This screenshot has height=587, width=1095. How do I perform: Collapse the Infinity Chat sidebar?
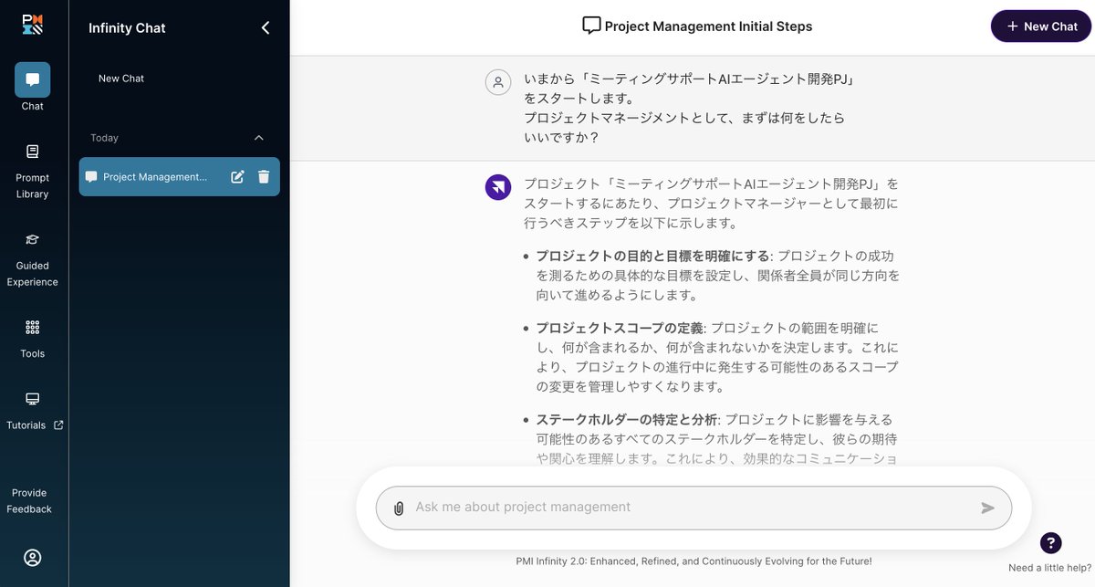[265, 27]
